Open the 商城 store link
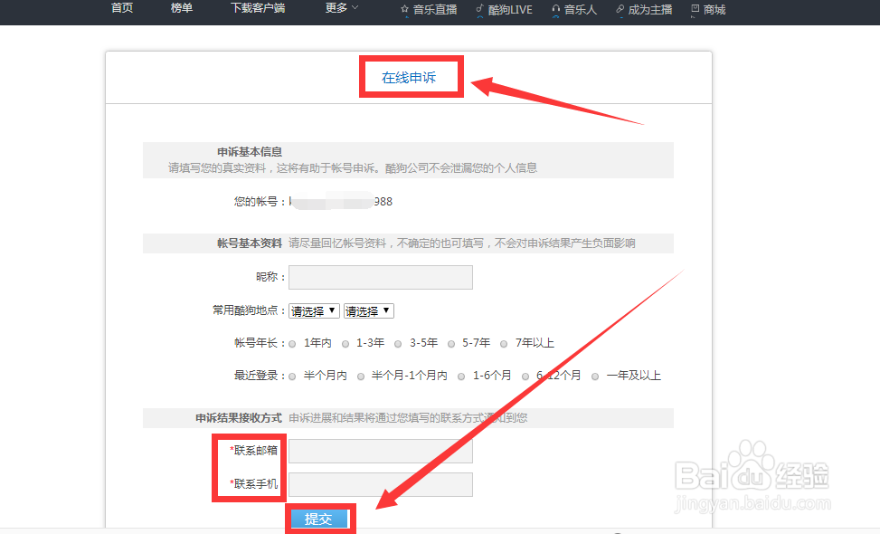Screen dimensions: 880x534 [714, 10]
